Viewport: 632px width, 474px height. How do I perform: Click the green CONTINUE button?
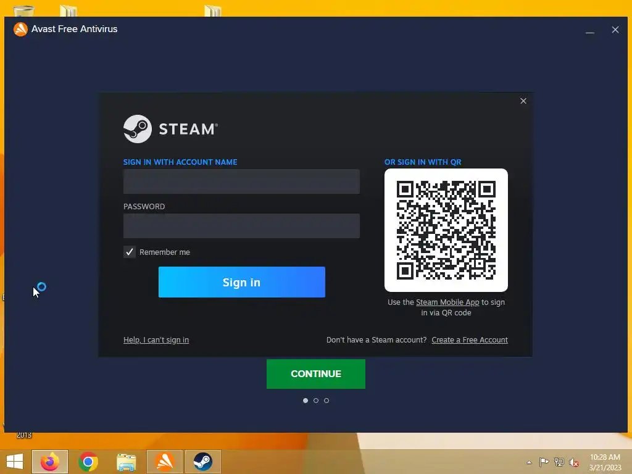316,374
